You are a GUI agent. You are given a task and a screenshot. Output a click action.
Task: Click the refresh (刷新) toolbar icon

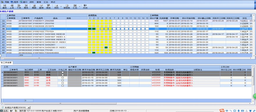click(x=34, y=6)
